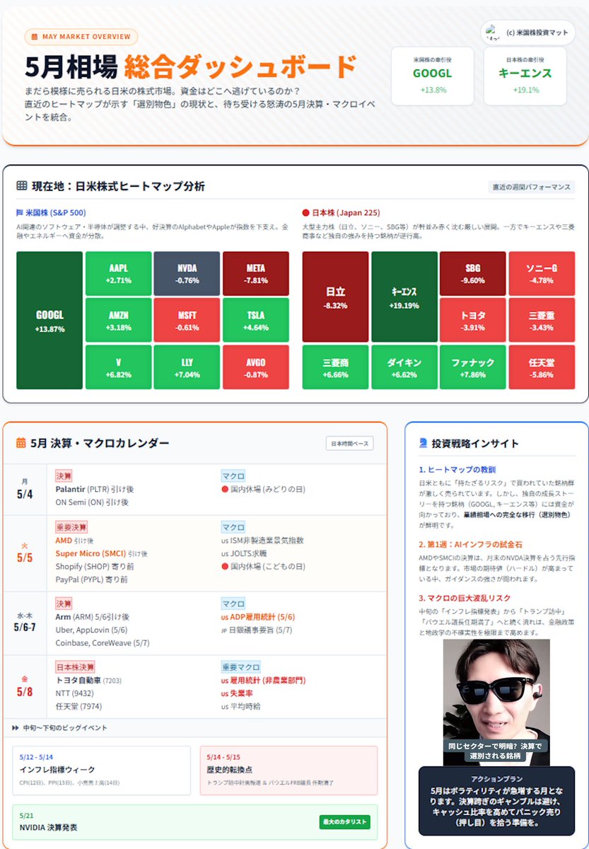Click US ADP雇用統計 (5/6) entry

258,617
